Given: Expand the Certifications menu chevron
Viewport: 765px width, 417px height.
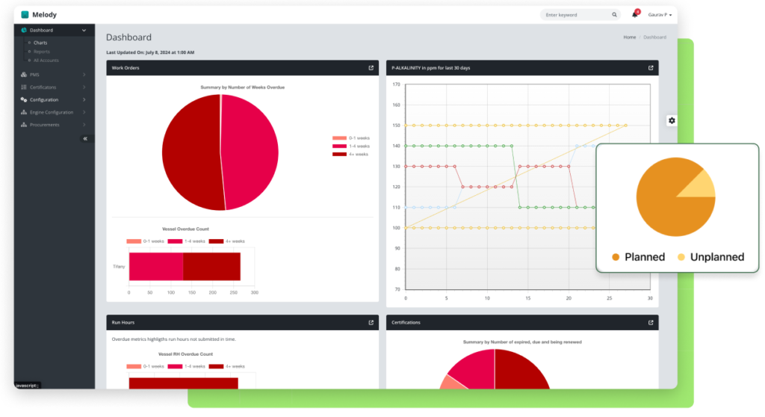Looking at the screenshot, I should click(x=84, y=87).
